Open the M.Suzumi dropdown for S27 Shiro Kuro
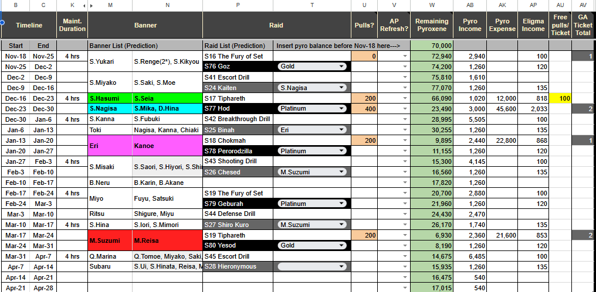The width and height of the screenshot is (596, 292). 312,225
